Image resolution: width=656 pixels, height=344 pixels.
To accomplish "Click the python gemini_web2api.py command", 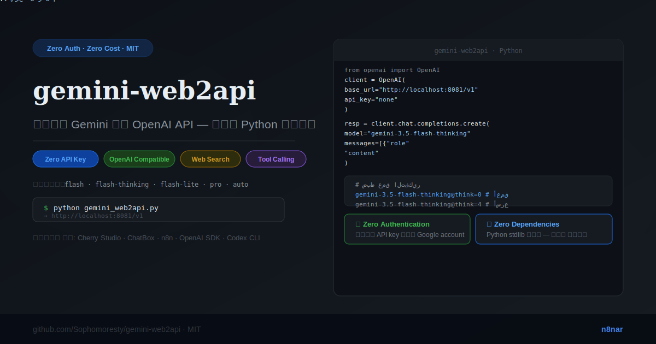I will pyautogui.click(x=106, y=208).
